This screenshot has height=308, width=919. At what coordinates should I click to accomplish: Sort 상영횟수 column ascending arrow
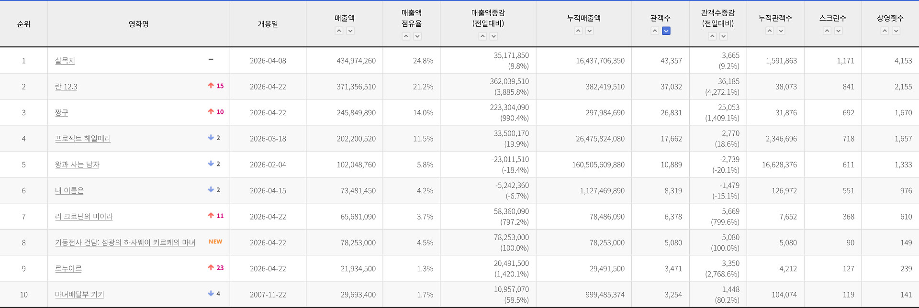pos(885,31)
